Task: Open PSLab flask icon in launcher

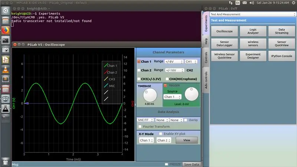Action: point(5,109)
